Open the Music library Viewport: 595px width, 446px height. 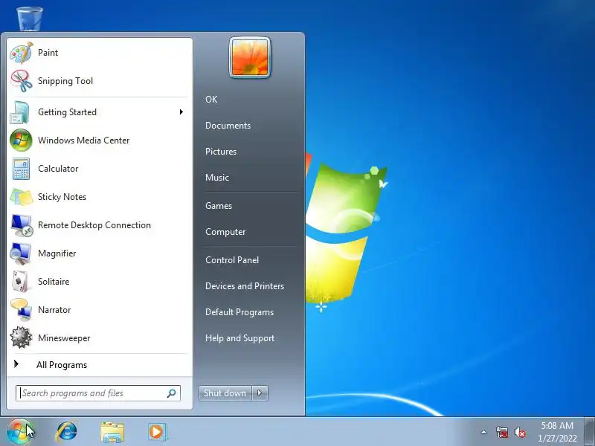[217, 178]
